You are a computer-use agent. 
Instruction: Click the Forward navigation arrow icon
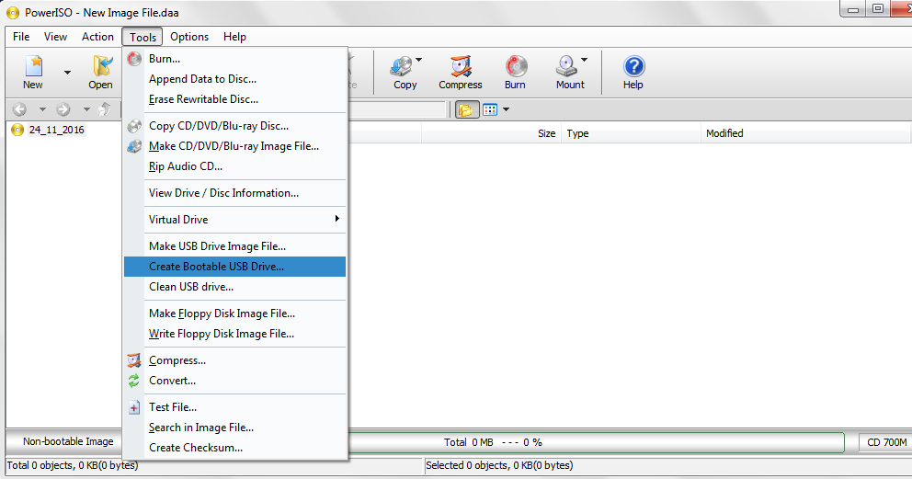click(x=63, y=109)
